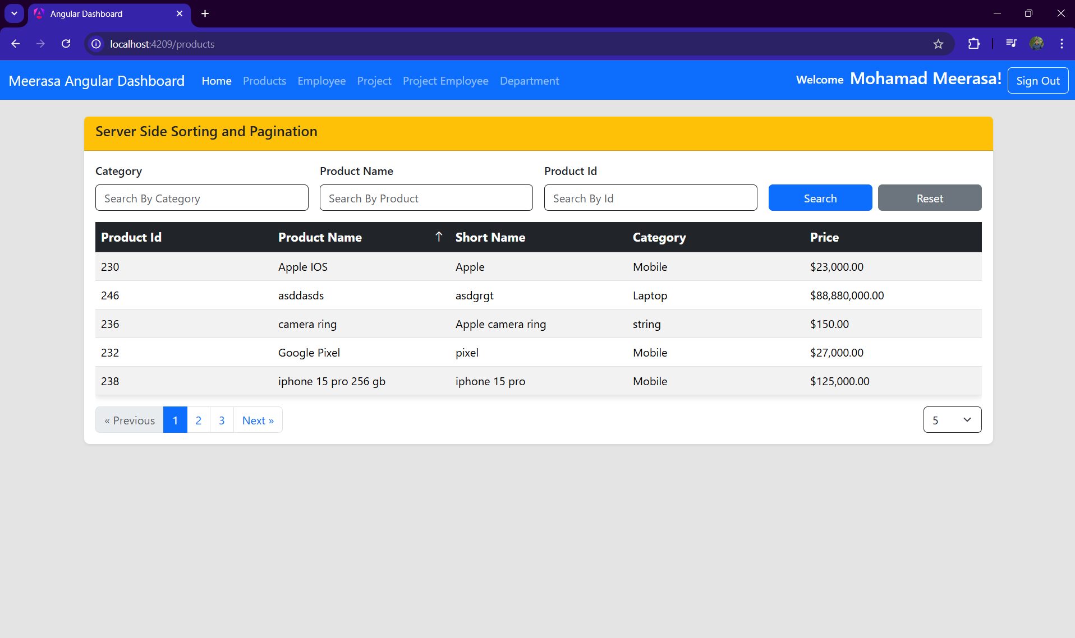Image resolution: width=1075 pixels, height=638 pixels.
Task: Bookmark this page with the star icon
Action: pyautogui.click(x=938, y=44)
